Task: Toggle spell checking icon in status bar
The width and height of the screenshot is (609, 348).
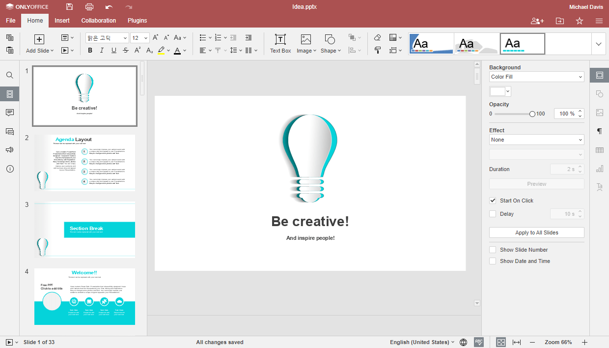Action: coord(479,342)
